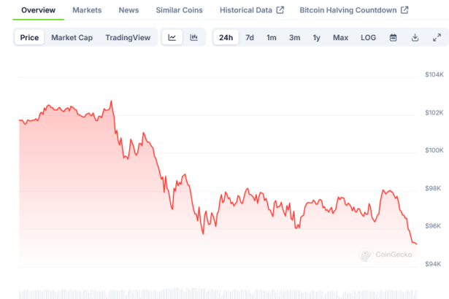Click external link icon beside Historical Data

click(x=280, y=10)
